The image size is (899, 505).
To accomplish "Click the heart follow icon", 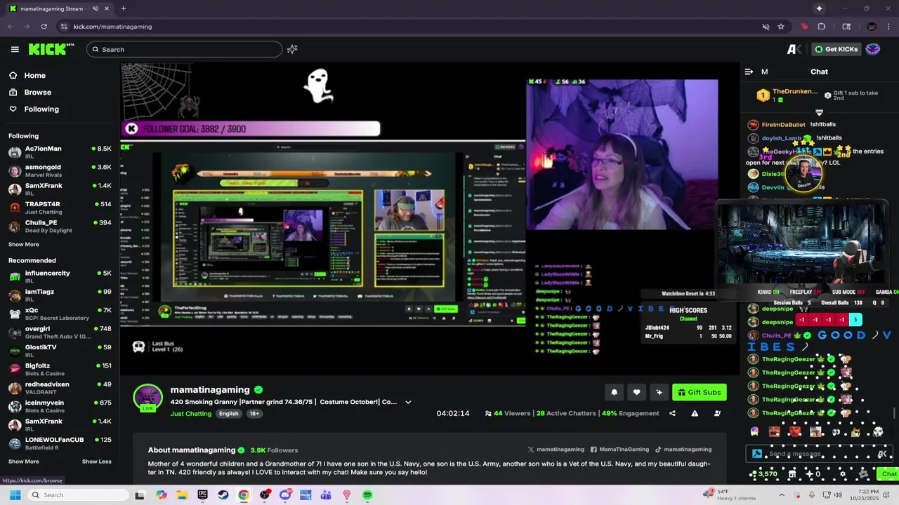I will (x=636, y=392).
